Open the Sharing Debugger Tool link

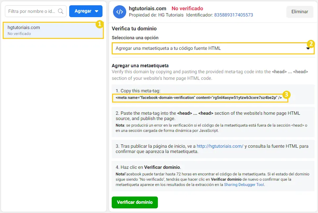click(244, 185)
